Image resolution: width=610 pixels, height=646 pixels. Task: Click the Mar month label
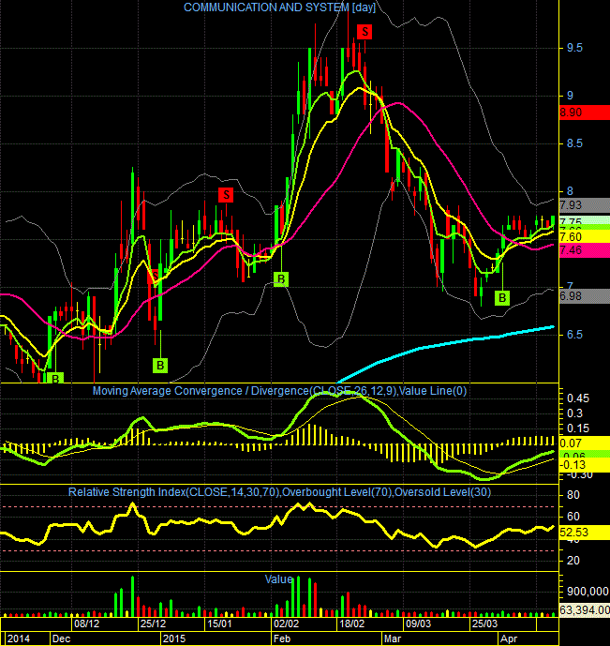(393, 638)
